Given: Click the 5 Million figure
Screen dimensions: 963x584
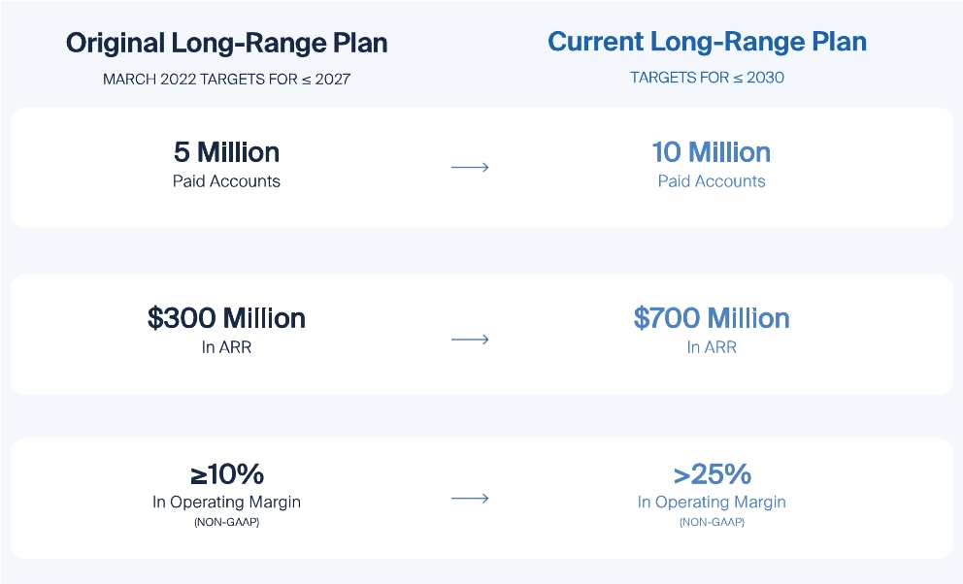Looking at the screenshot, I should [x=226, y=152].
